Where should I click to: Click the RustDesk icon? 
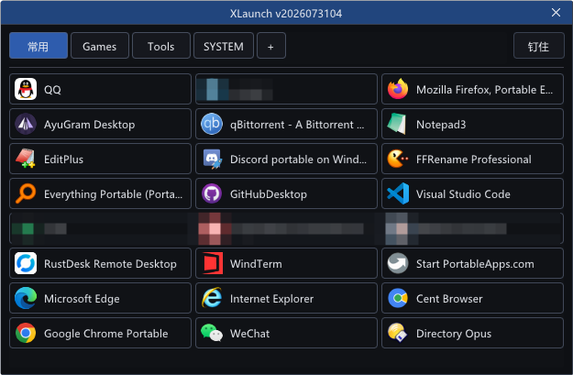[26, 263]
